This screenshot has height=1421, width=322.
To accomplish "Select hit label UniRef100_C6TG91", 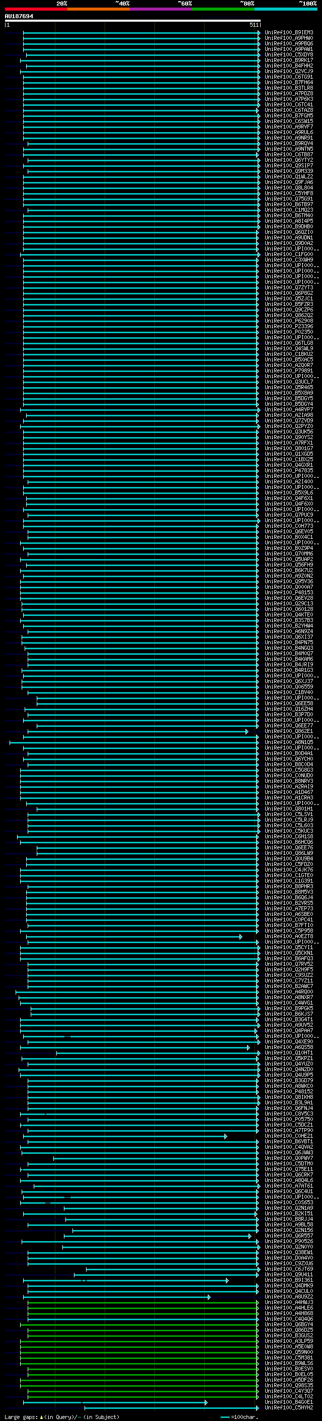I will [288, 77].
